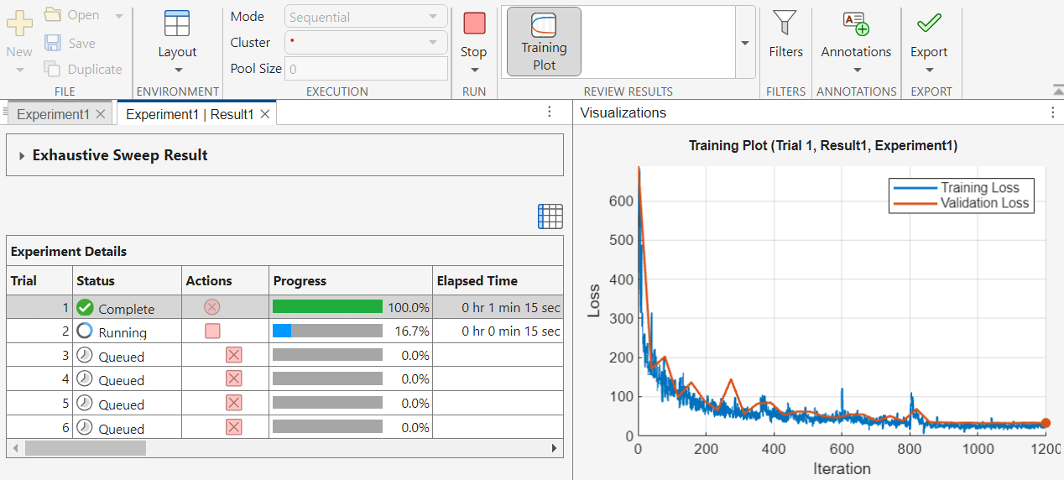
Task: Click the Save button
Action: tap(70, 43)
